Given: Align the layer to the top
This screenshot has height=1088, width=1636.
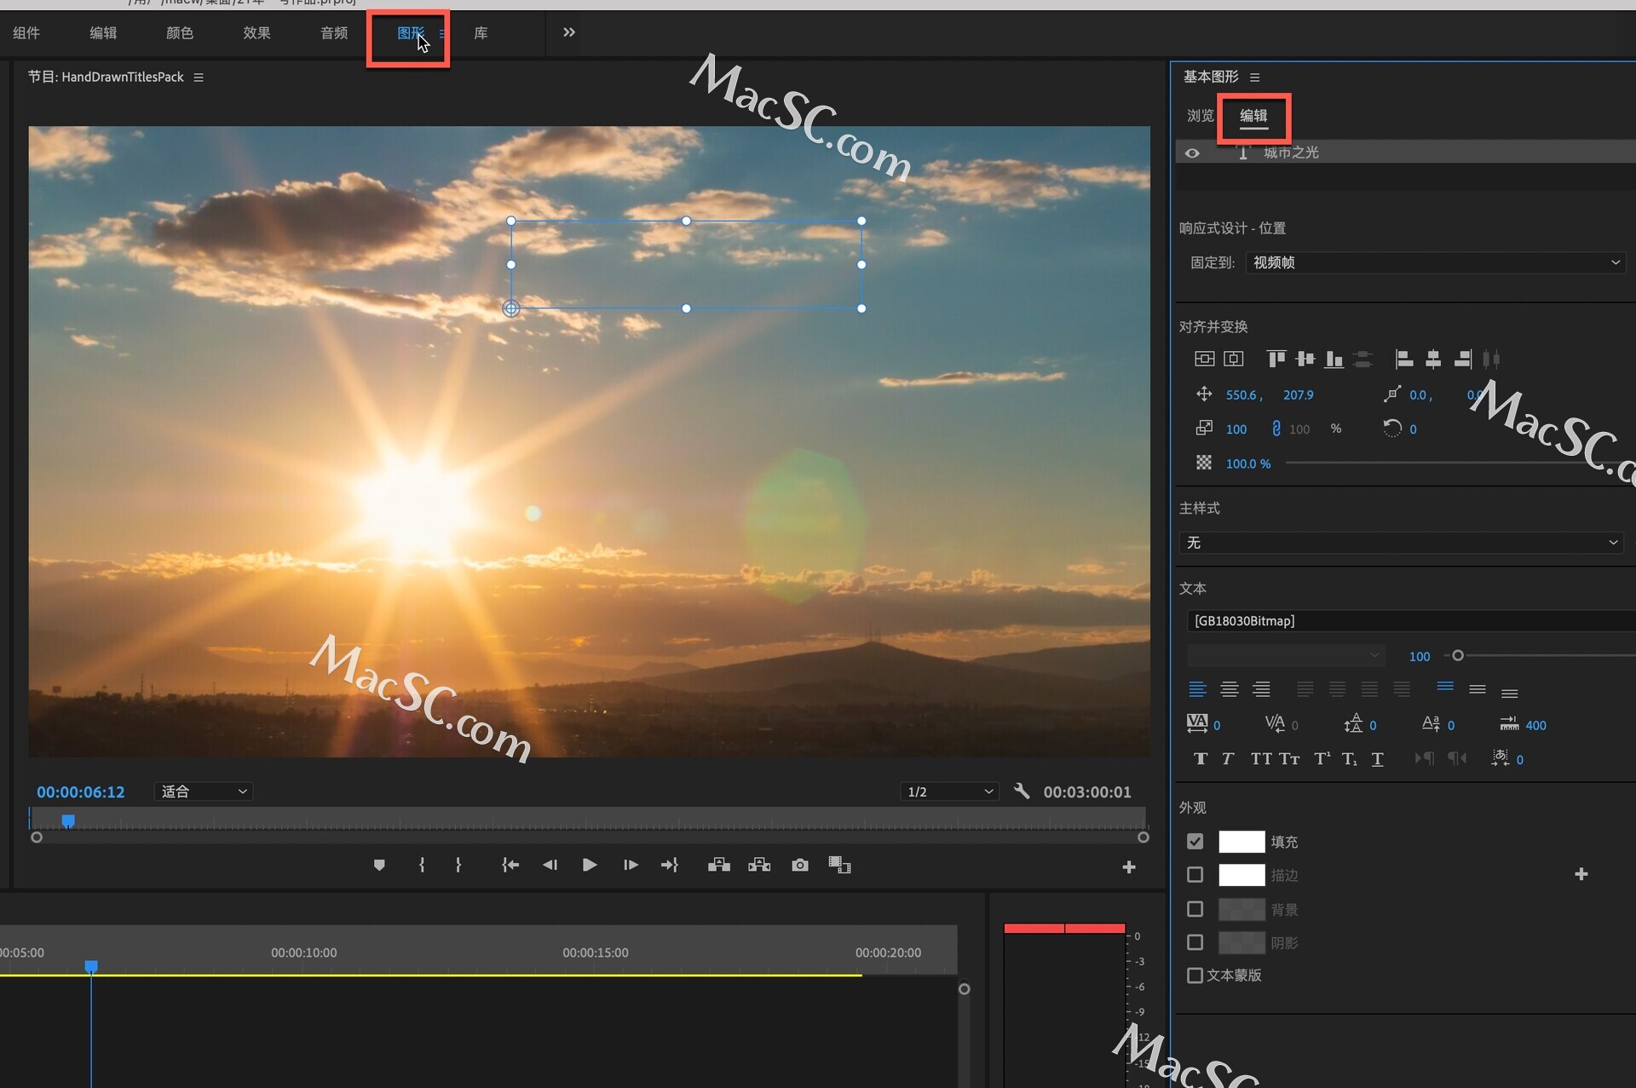Looking at the screenshot, I should [x=1276, y=359].
